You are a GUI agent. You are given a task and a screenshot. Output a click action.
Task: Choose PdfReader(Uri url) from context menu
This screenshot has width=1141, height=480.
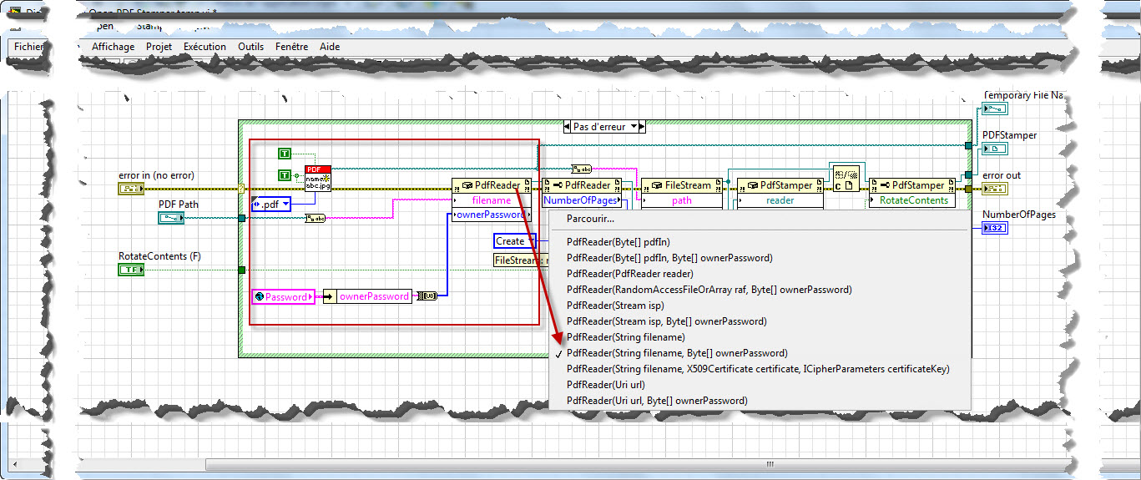(605, 385)
